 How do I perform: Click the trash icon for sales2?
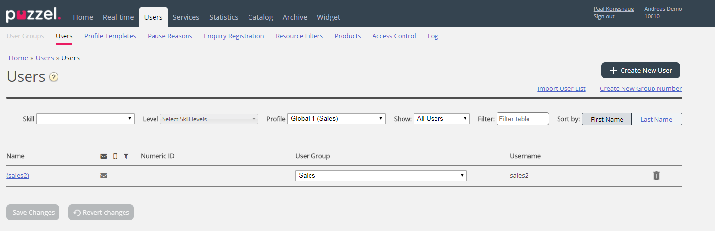(x=656, y=175)
